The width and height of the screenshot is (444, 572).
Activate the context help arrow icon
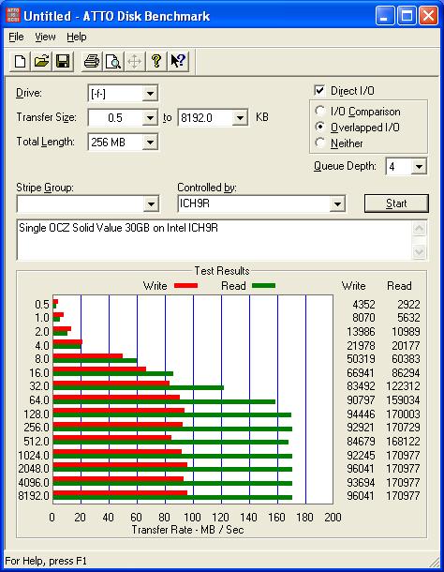pyautogui.click(x=178, y=61)
